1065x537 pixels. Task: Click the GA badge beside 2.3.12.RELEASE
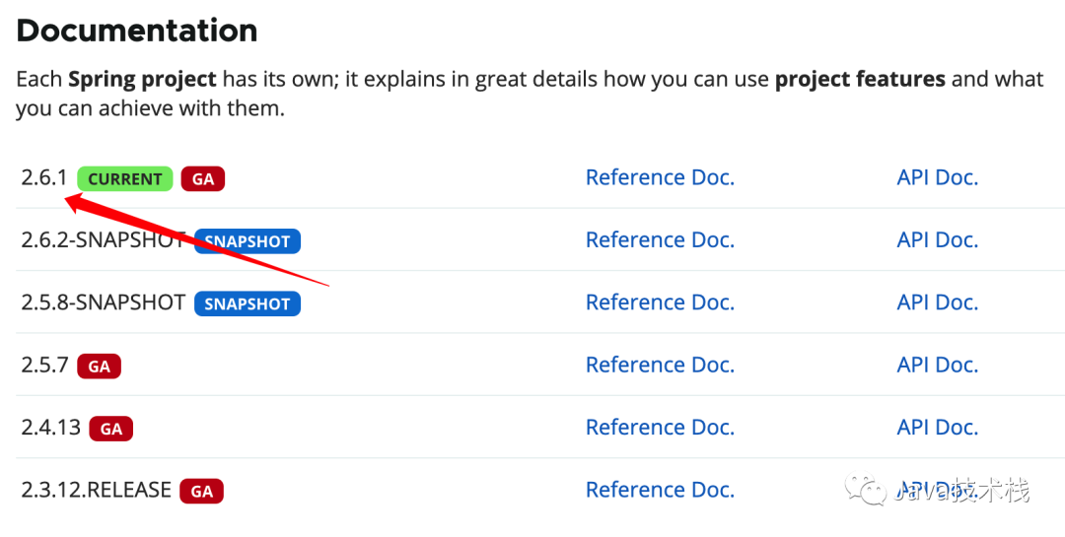[x=202, y=491]
